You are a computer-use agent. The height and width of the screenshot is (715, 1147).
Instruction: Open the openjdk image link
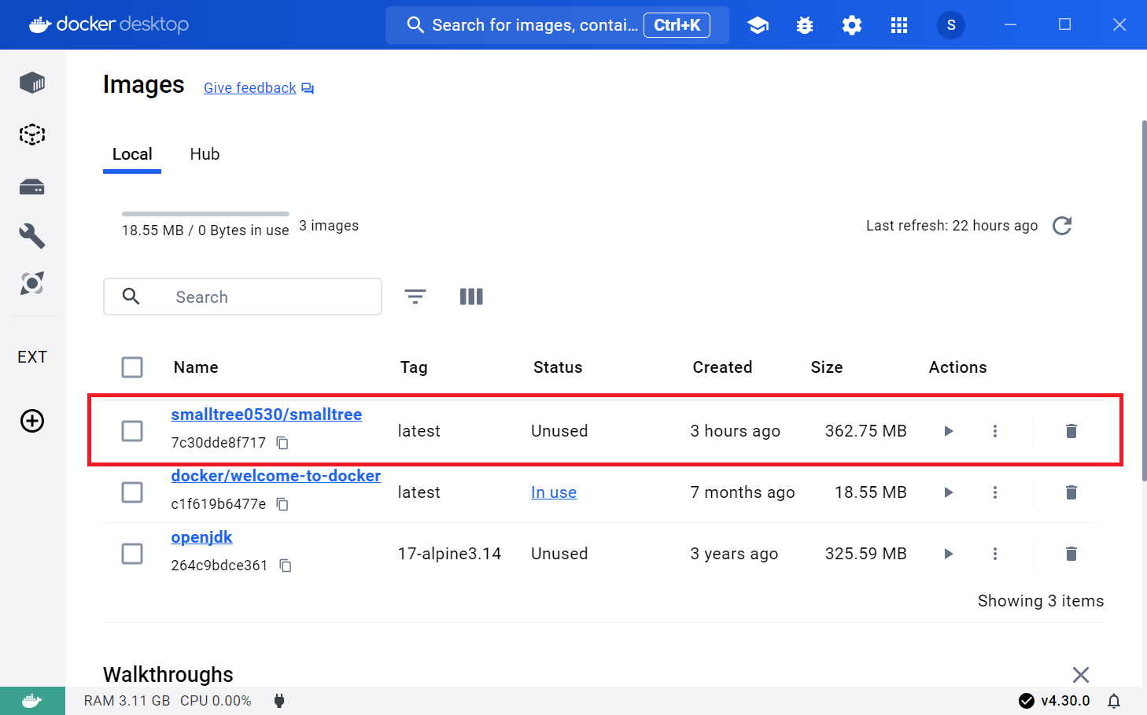coord(201,537)
